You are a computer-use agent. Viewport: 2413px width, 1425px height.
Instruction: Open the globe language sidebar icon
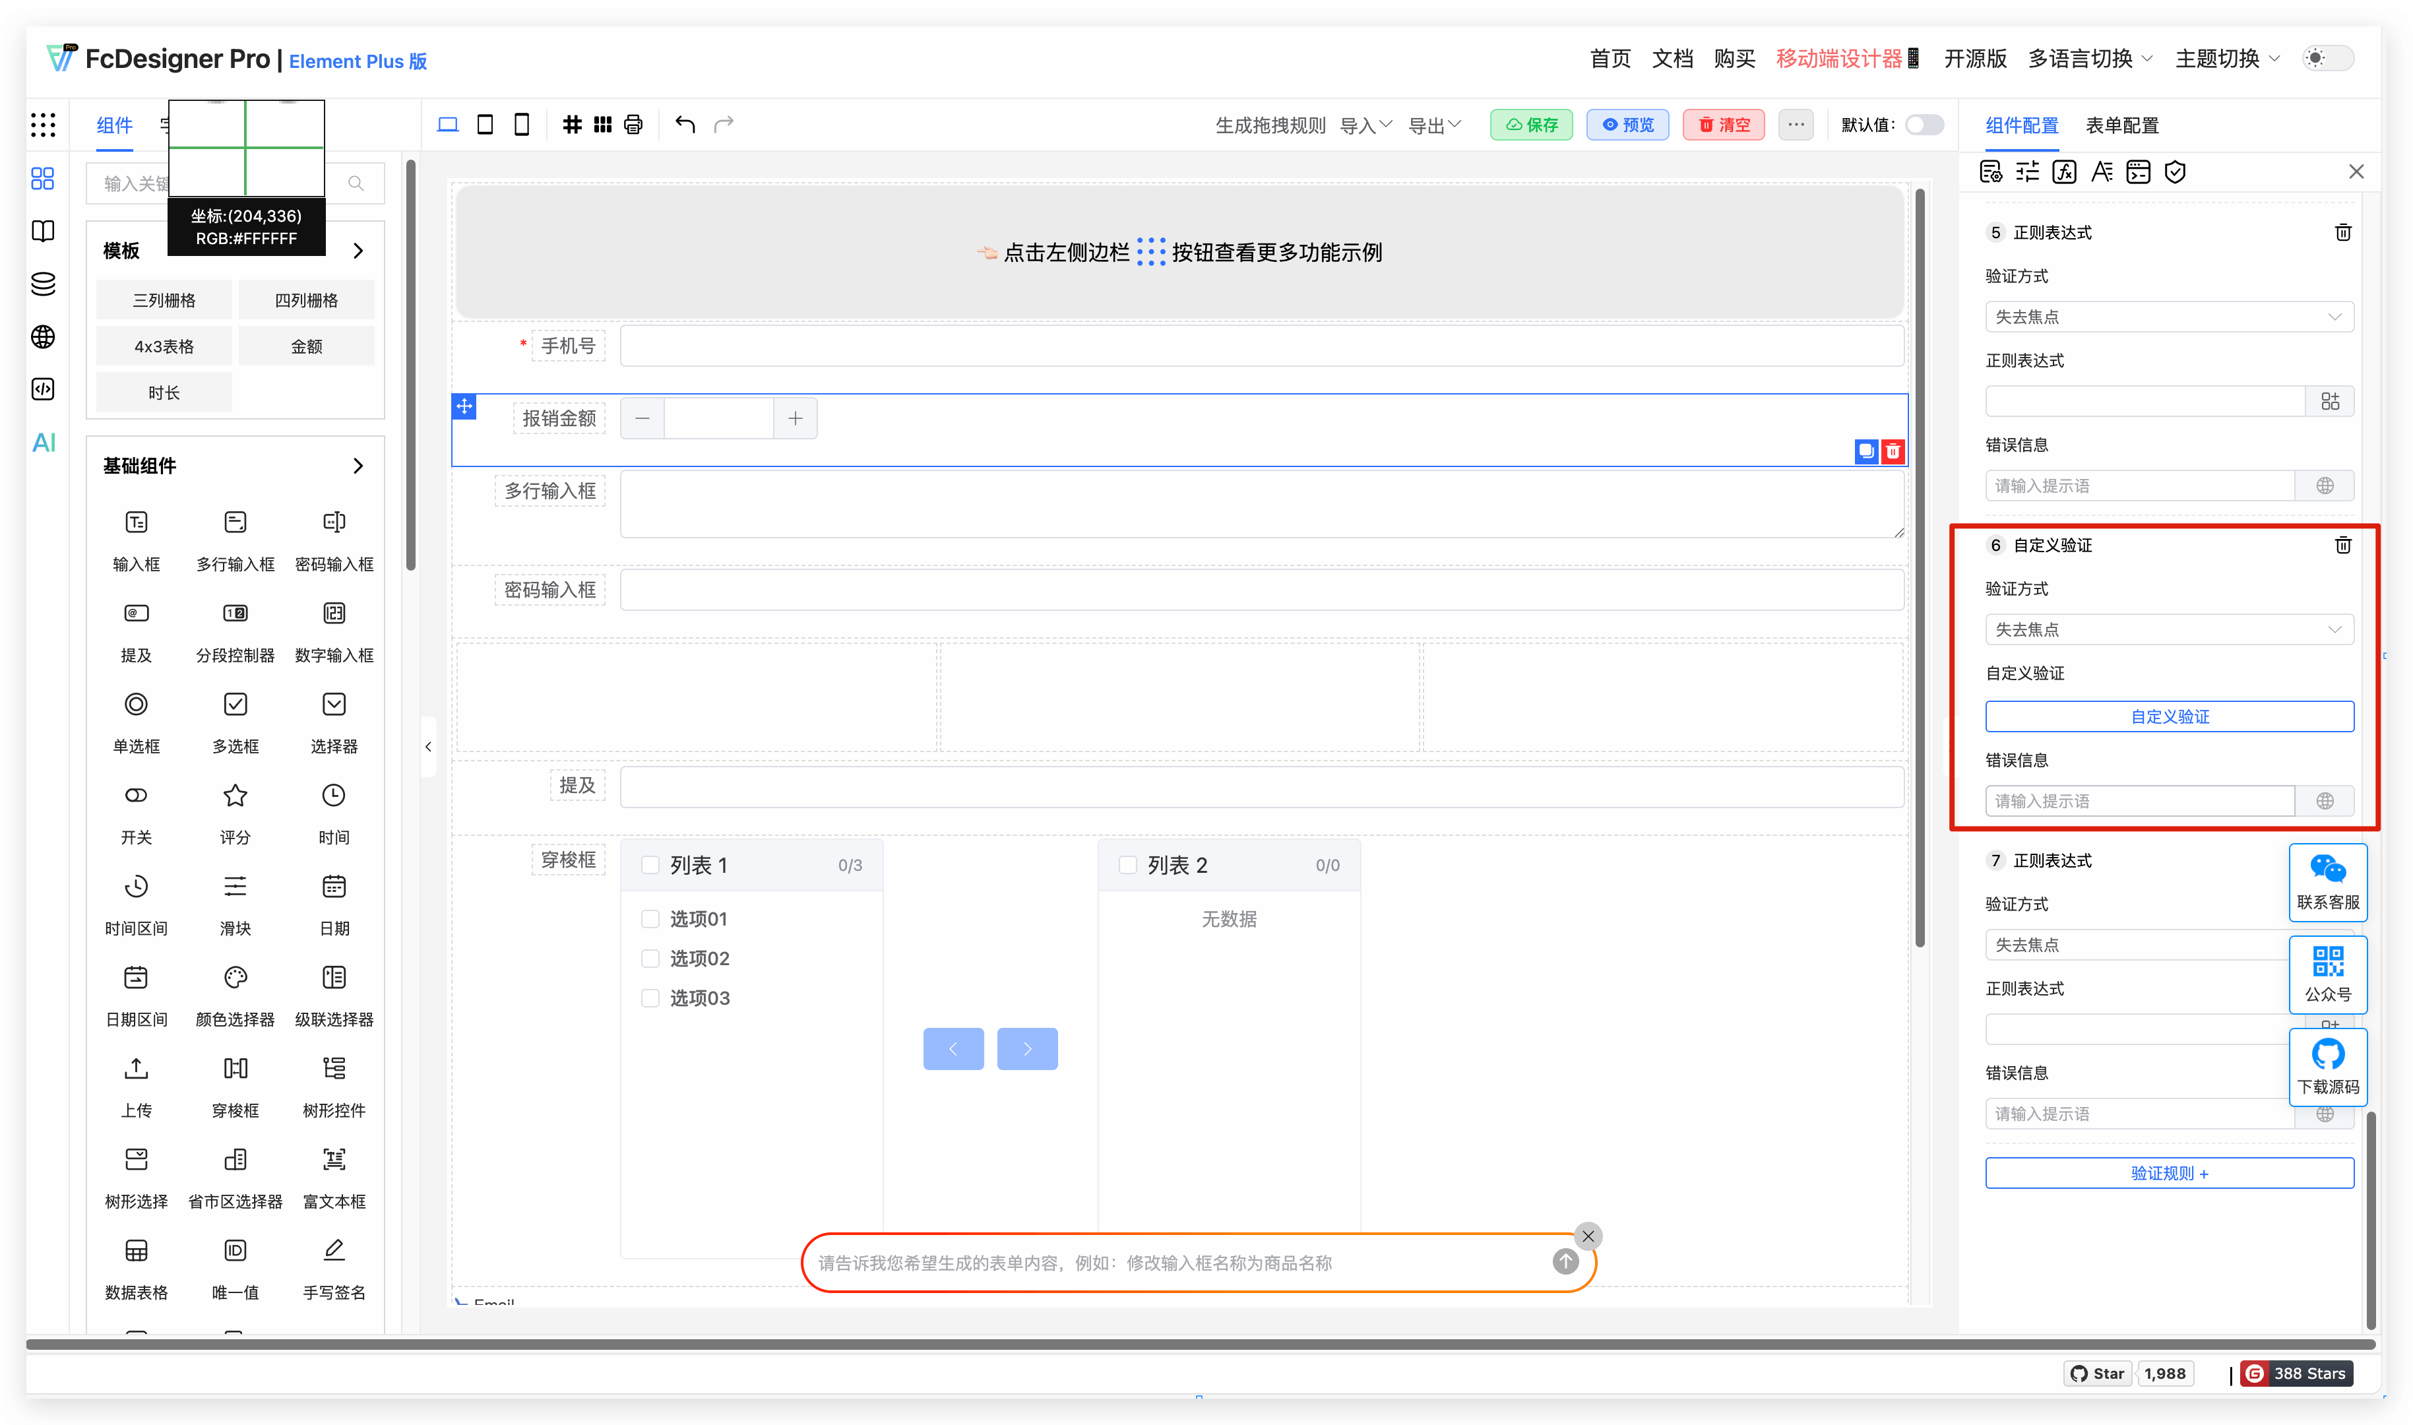[43, 336]
